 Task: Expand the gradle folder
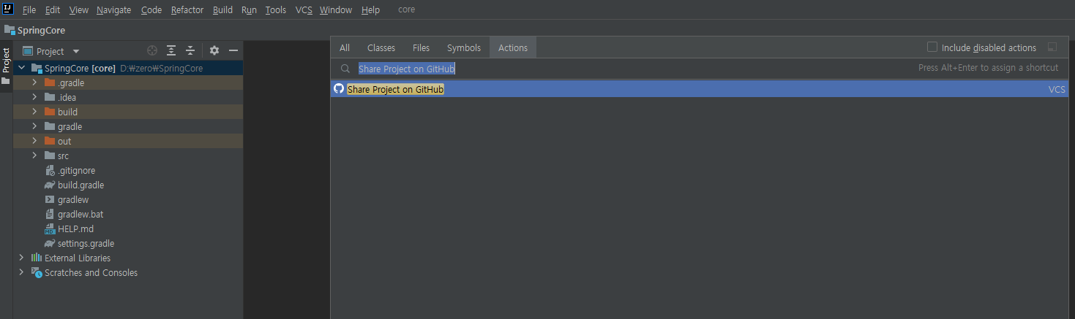coord(34,126)
